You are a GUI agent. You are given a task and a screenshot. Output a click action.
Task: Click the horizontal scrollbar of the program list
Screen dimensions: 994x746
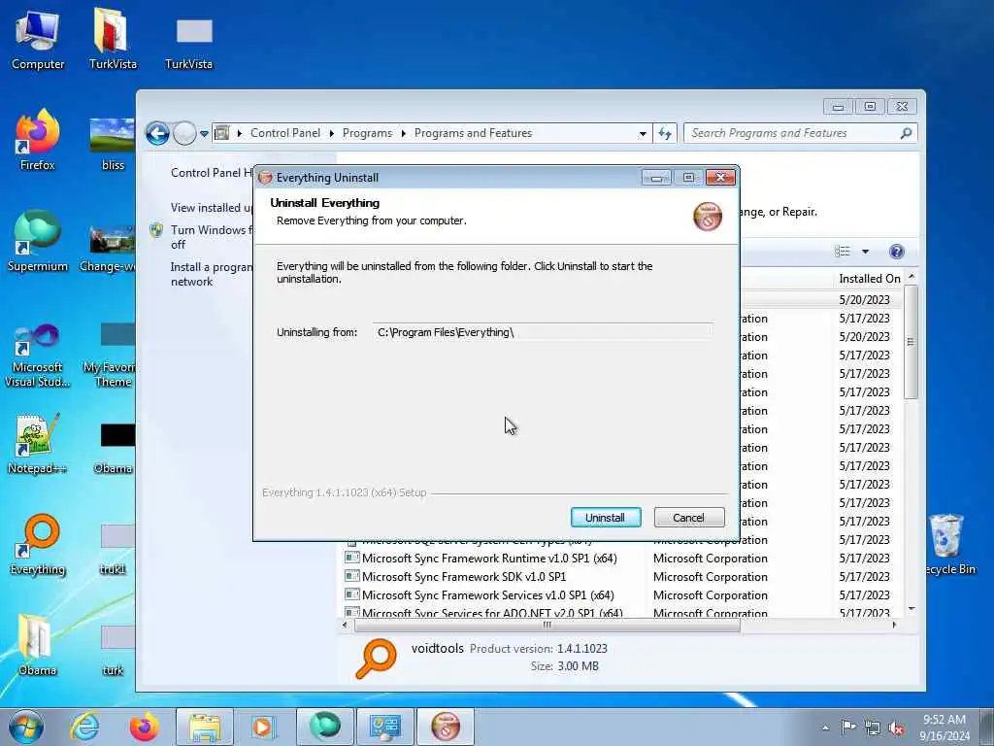coord(547,625)
